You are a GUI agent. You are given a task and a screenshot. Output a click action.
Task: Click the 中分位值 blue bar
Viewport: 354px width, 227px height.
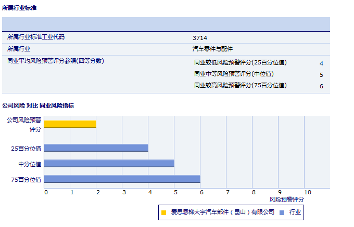(x=109, y=163)
